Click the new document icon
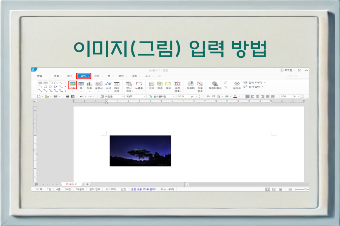 [39, 96]
